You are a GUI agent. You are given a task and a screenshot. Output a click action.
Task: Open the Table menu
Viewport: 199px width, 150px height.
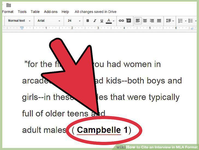click(35, 12)
